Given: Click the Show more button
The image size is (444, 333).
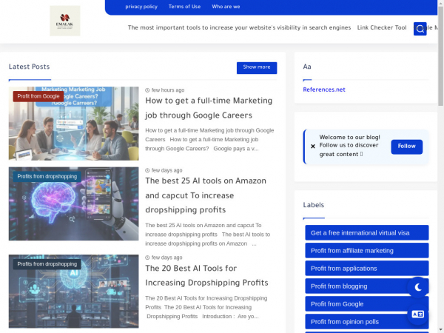Looking at the screenshot, I should 257,67.
